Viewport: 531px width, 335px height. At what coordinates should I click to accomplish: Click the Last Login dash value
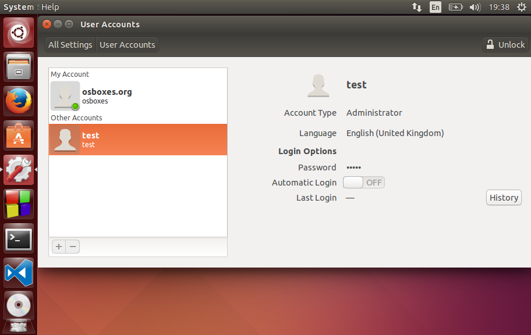(x=350, y=198)
